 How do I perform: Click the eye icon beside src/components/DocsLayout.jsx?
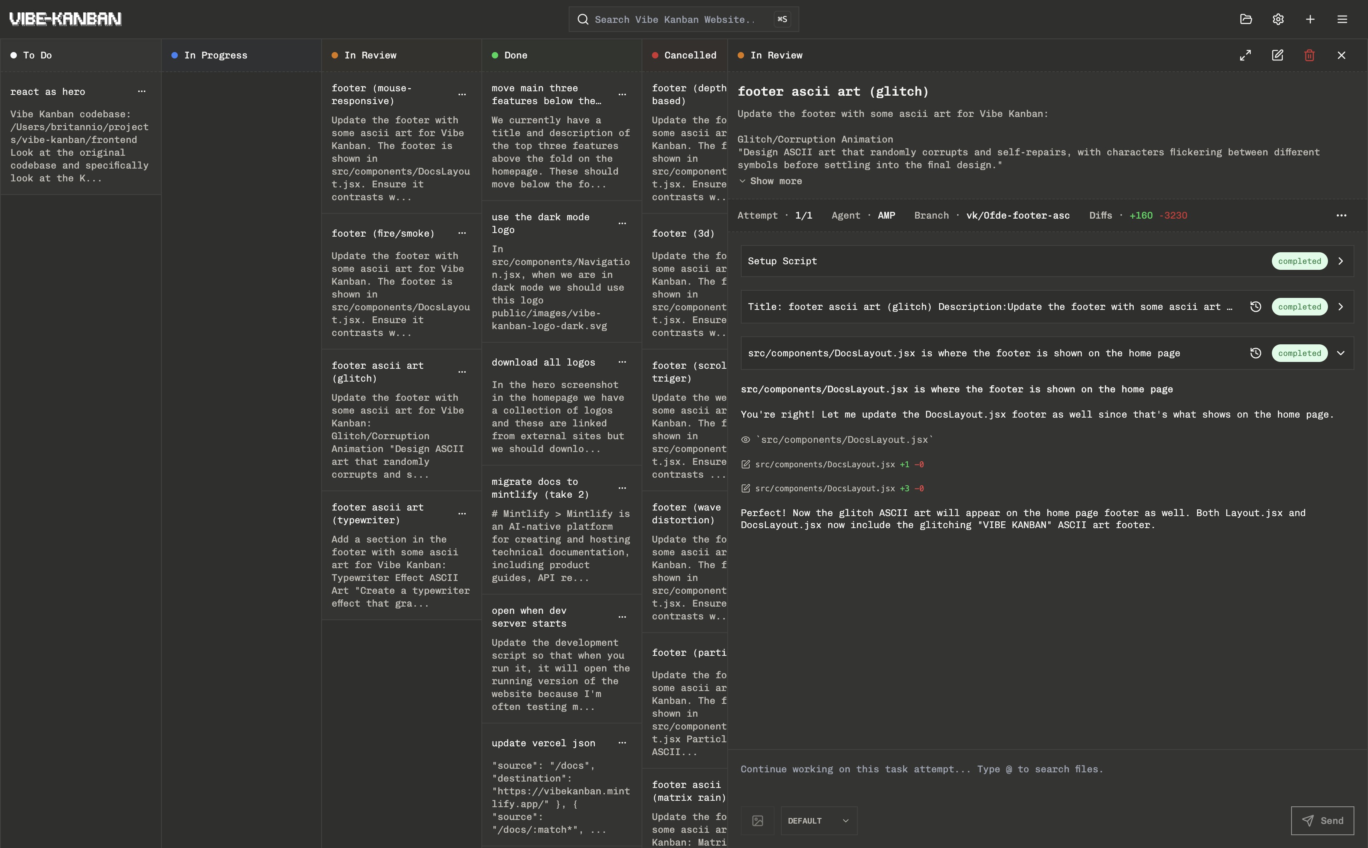tap(745, 440)
